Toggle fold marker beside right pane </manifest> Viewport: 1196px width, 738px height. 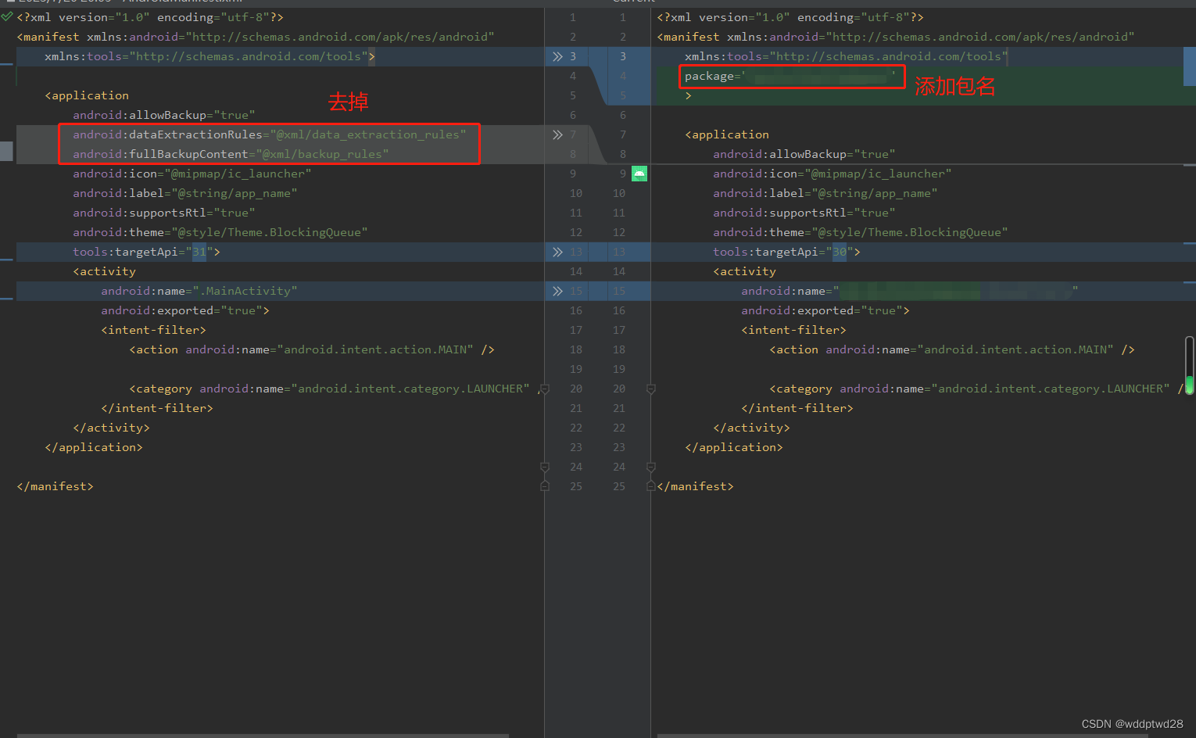click(x=651, y=486)
